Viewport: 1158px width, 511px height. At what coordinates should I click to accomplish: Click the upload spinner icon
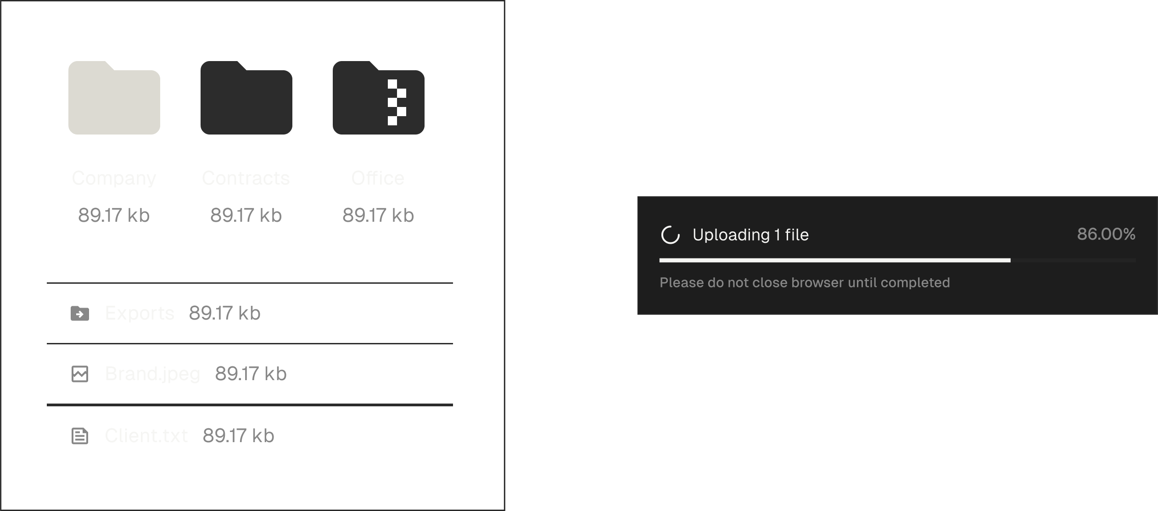point(670,235)
